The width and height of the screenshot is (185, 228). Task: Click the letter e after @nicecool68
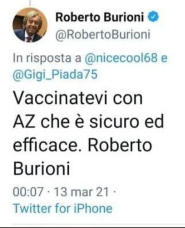164,58
